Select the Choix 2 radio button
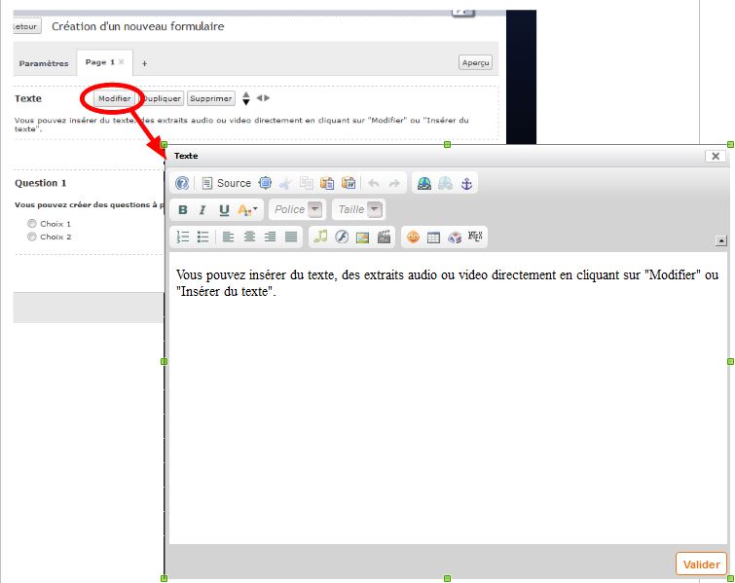 32,237
